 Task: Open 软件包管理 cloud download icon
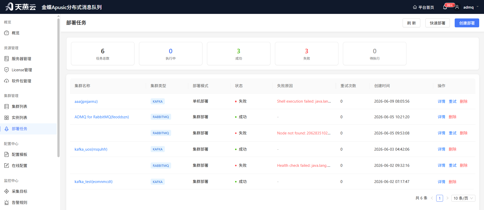coord(7,81)
